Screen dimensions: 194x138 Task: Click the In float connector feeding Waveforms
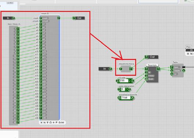[x=110, y=69]
